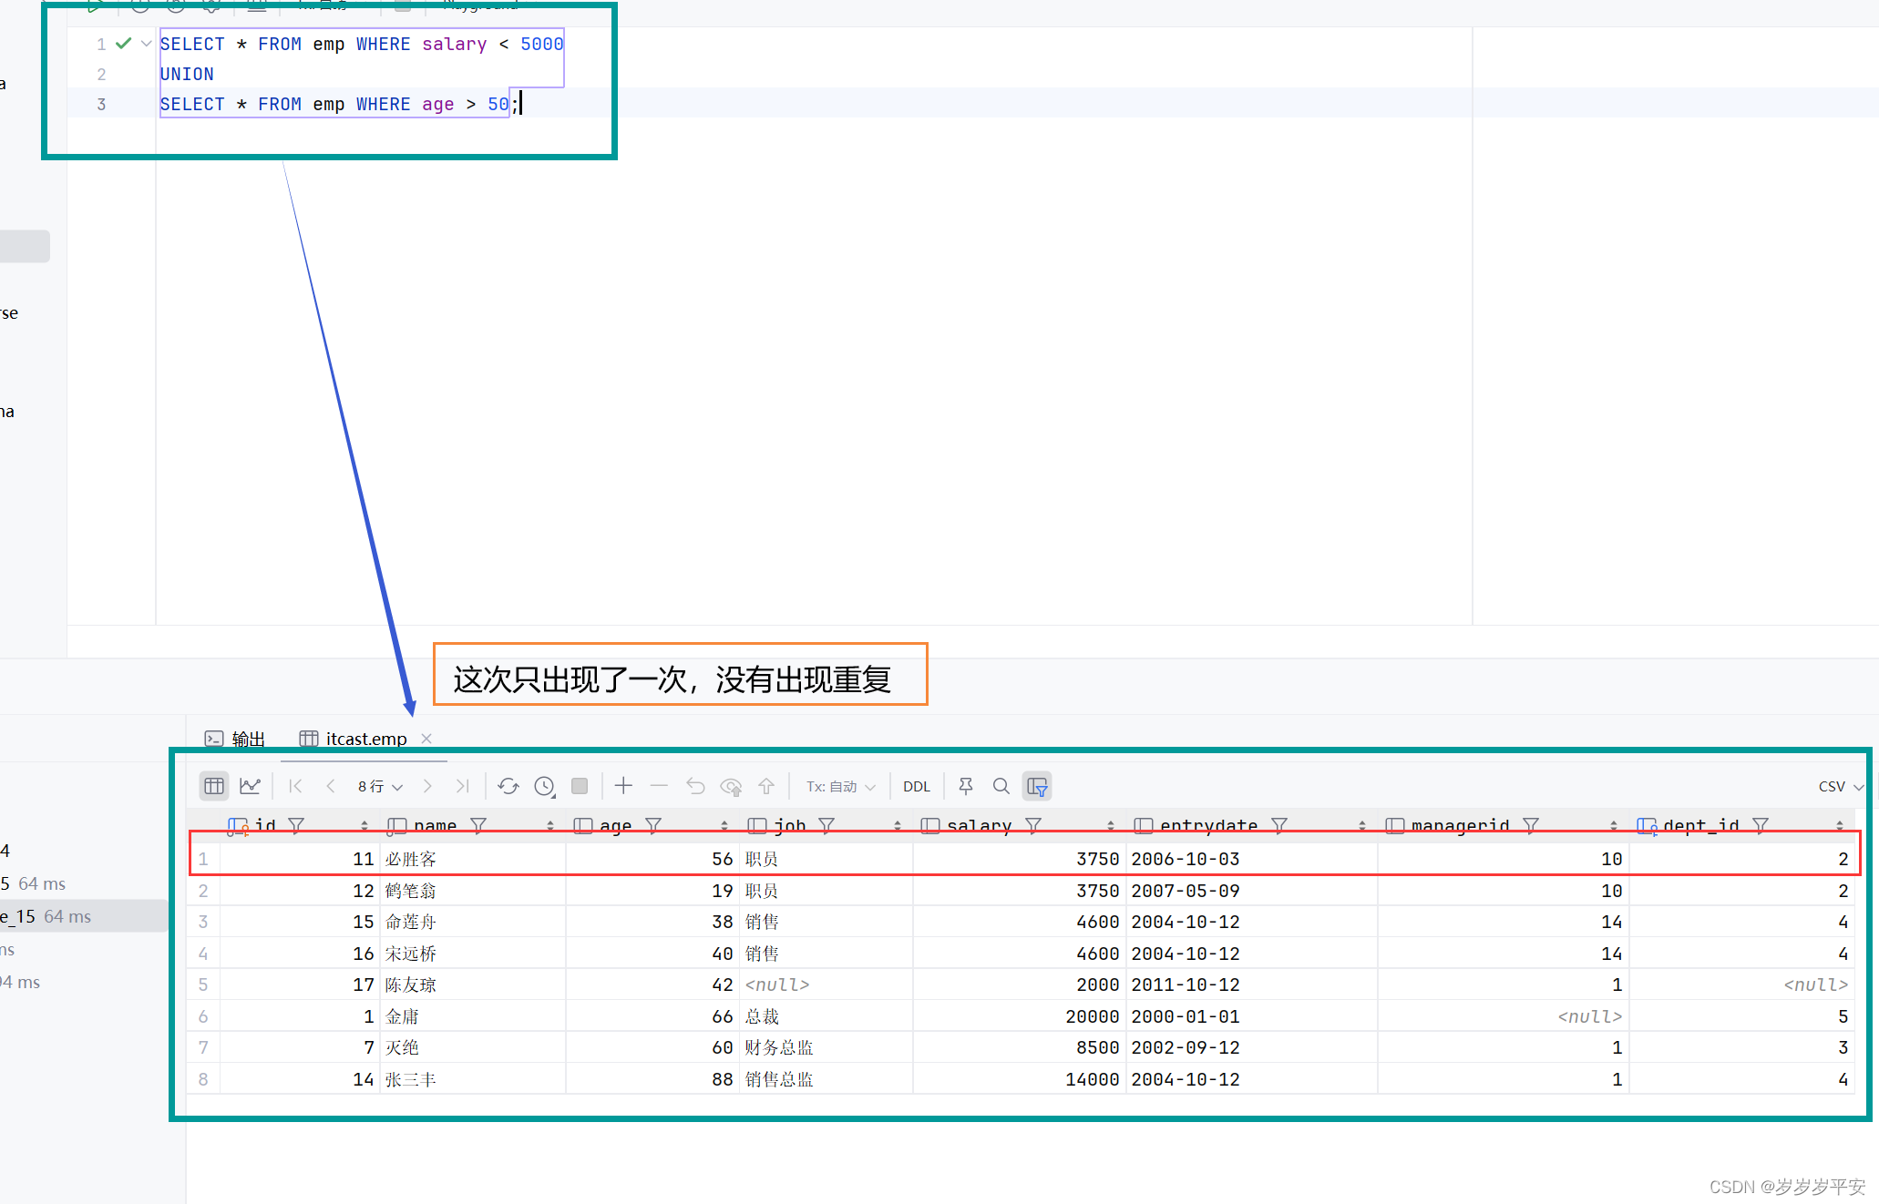1879x1204 pixels.
Task: Sort by the age column arrows
Action: point(724,826)
